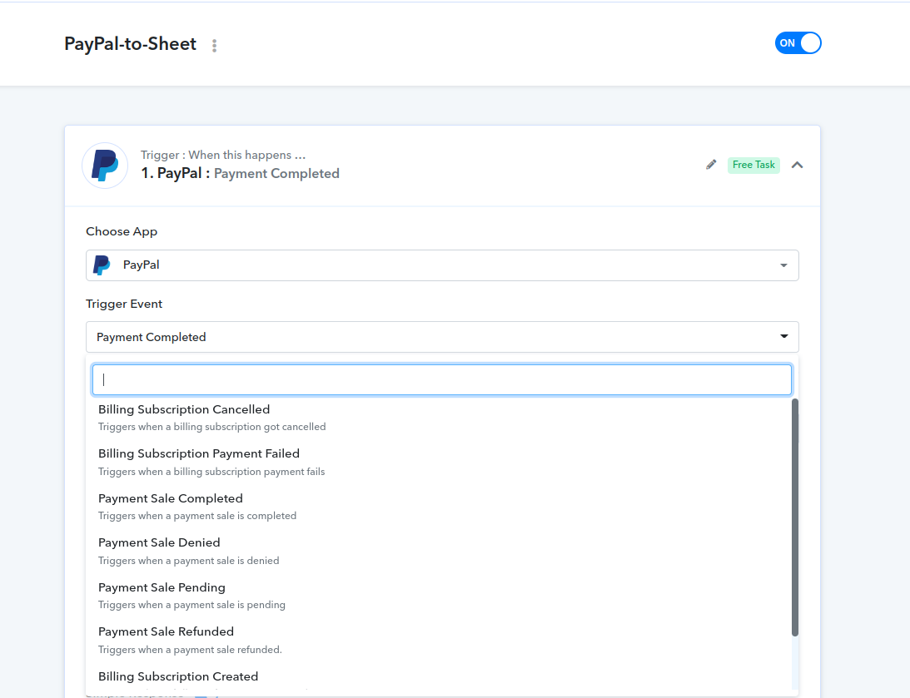
Task: Click 'Triggers when a payment sale is denied' description
Action: pyautogui.click(x=189, y=561)
